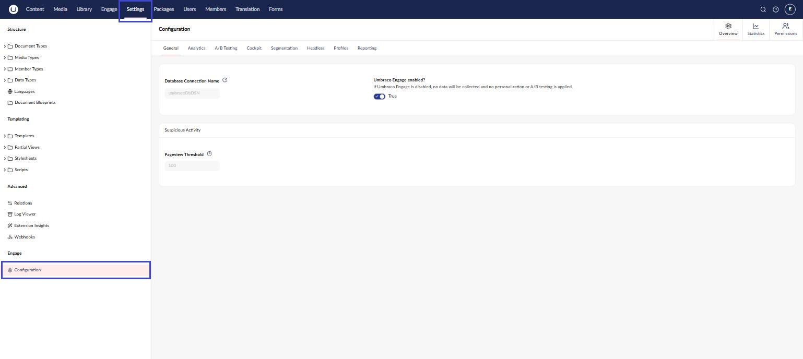Click the Relations arrows icon
803x359 pixels.
10,203
